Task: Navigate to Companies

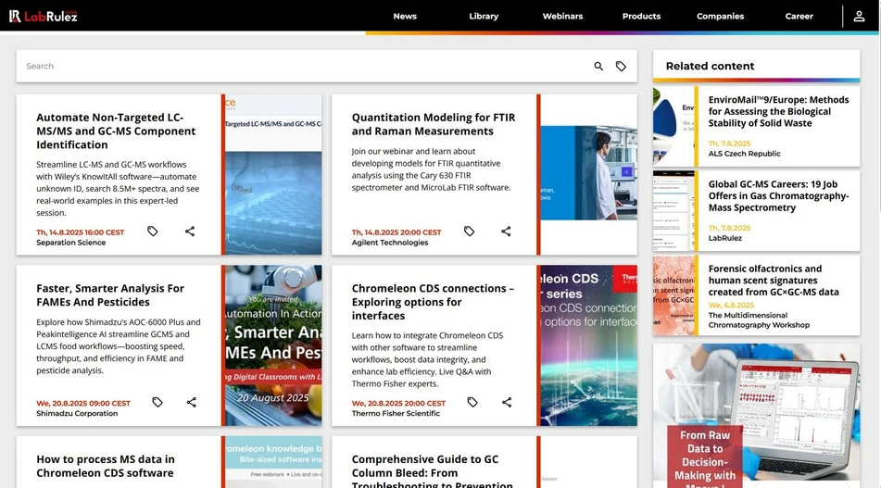Action: [721, 17]
